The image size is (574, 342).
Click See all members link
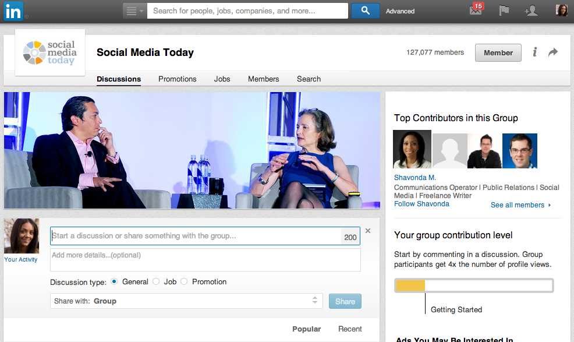pos(520,205)
